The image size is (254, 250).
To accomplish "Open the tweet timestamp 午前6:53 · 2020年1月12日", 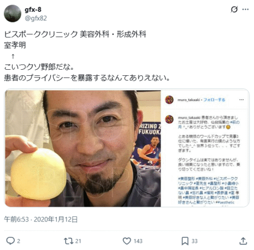I will click(x=41, y=219).
